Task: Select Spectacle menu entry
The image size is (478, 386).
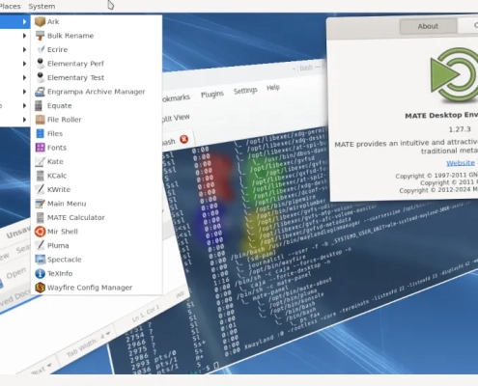Action: point(97,260)
